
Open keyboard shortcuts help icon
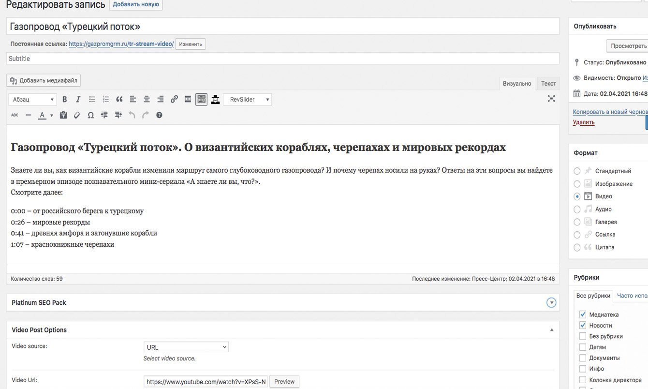pos(159,115)
